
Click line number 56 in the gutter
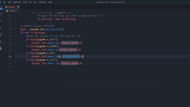[x=10, y=56]
